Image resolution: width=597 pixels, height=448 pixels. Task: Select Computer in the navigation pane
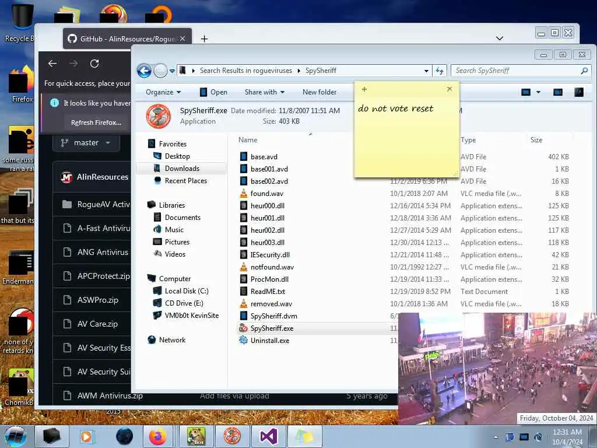tap(175, 278)
